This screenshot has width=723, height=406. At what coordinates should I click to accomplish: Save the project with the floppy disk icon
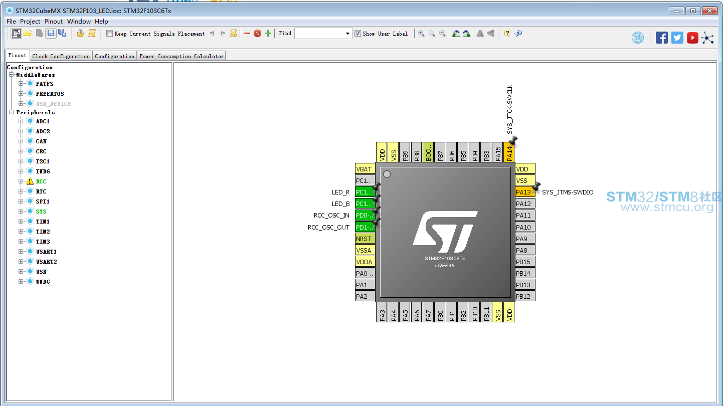pyautogui.click(x=51, y=34)
